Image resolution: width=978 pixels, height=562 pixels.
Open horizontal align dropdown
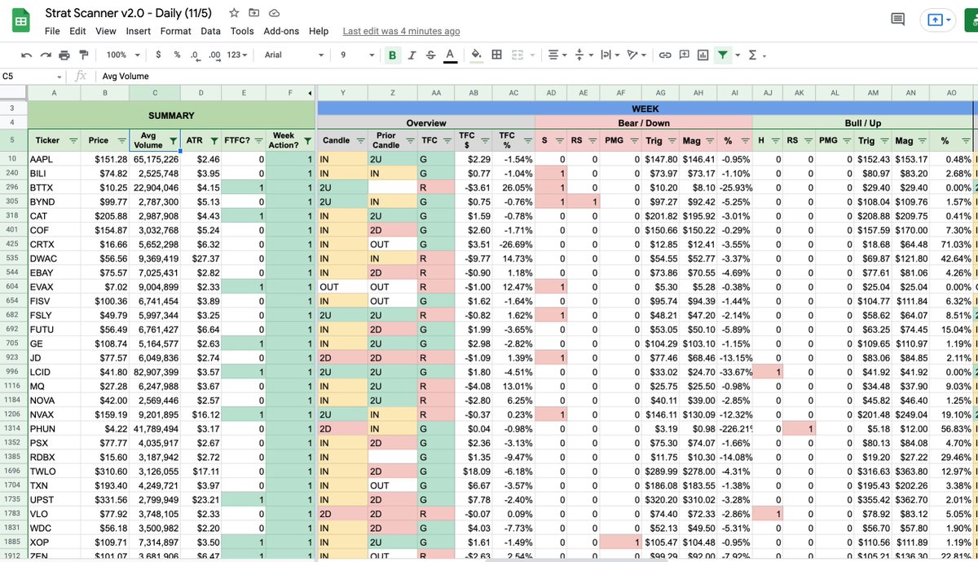557,55
